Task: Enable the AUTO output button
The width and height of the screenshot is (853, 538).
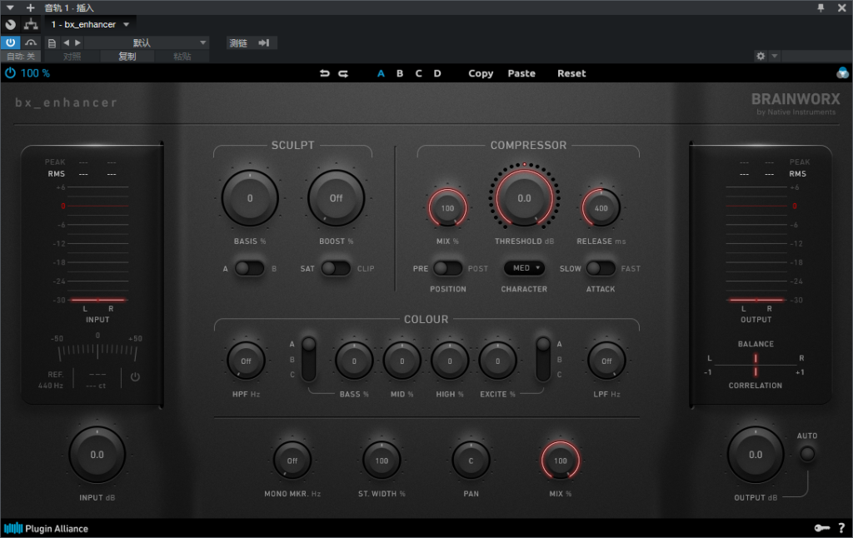Action: pos(807,453)
